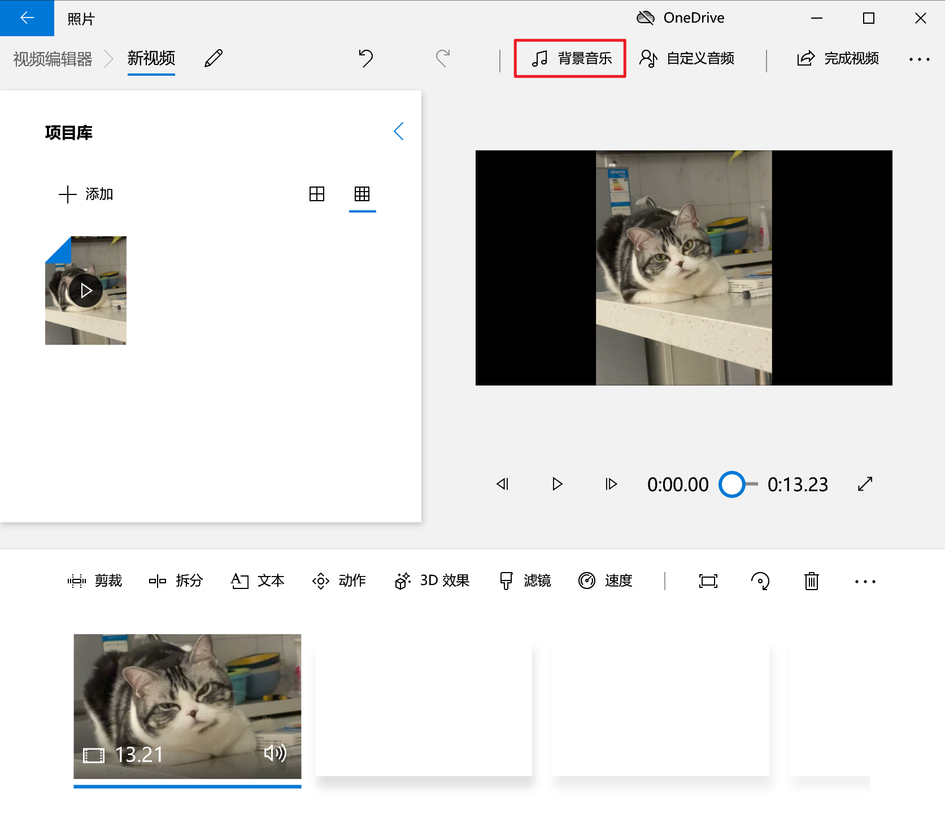Click the 照片 app title
This screenshot has height=836, width=945.
pyautogui.click(x=81, y=19)
